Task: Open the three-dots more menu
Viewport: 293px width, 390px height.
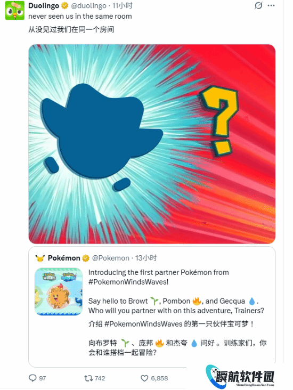Action: [271, 5]
